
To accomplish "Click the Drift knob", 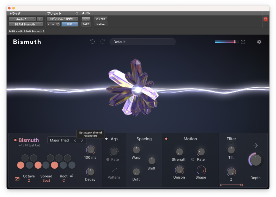I will click(x=136, y=172).
